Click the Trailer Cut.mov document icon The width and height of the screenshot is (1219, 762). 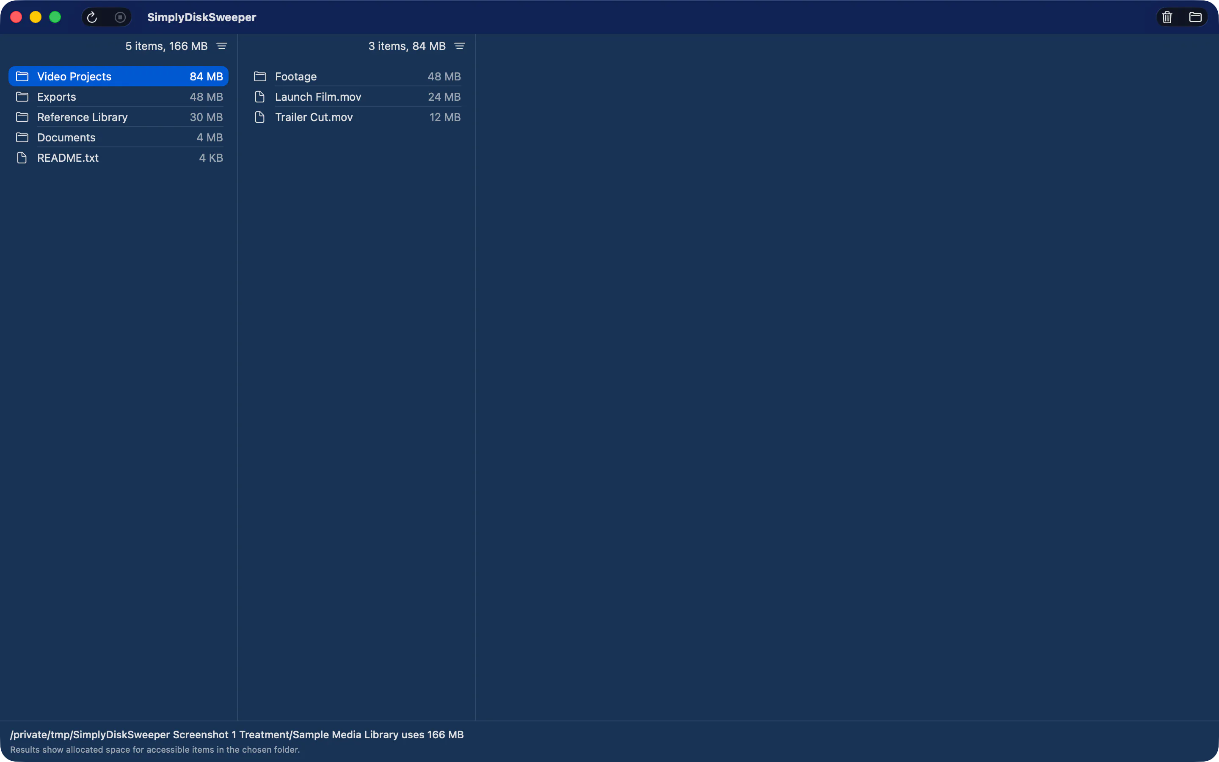pos(260,117)
